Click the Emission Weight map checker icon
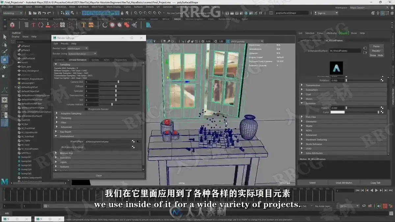This screenshot has width=395, height=222. point(382,108)
